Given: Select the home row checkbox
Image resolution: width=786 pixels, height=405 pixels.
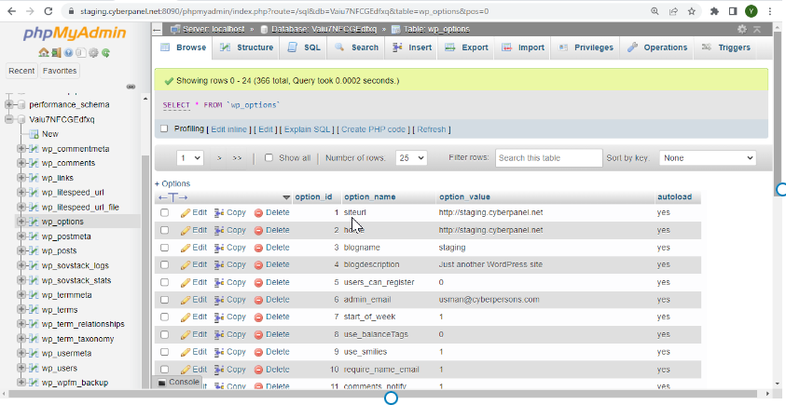Looking at the screenshot, I should (164, 230).
